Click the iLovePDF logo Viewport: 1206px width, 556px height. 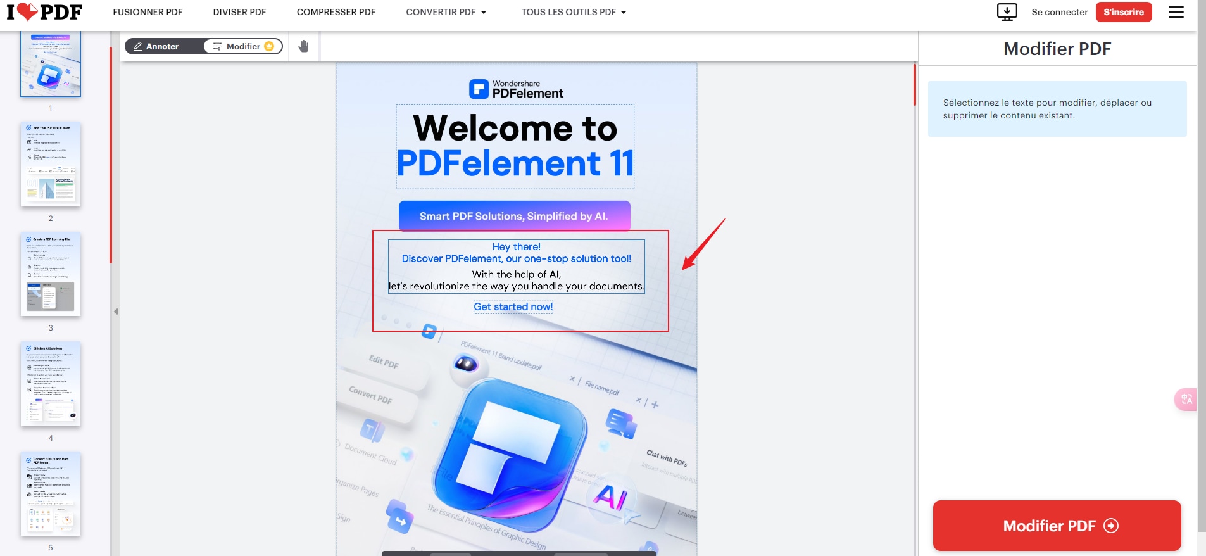click(x=44, y=12)
